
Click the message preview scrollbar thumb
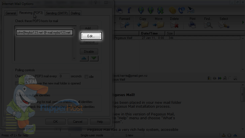click(x=243, y=94)
